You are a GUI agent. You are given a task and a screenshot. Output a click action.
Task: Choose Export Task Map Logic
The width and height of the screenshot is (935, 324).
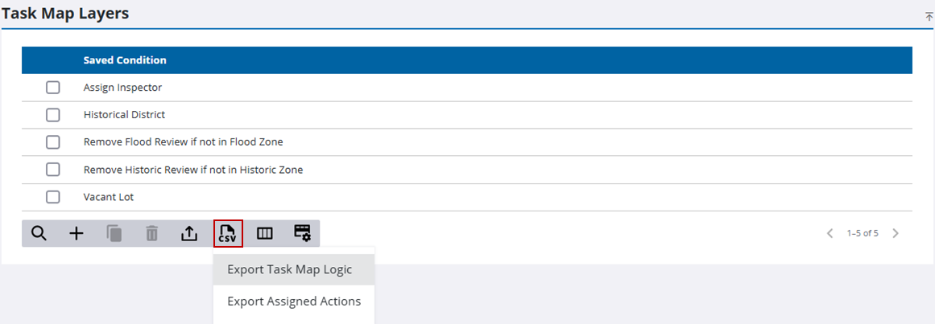click(289, 269)
